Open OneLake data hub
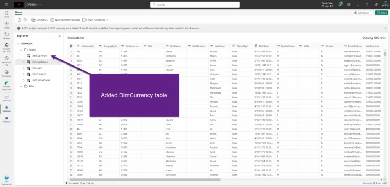 (x=6, y=47)
